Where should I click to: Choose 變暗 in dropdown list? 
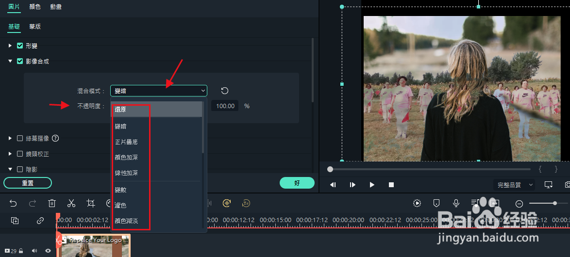[x=156, y=126]
